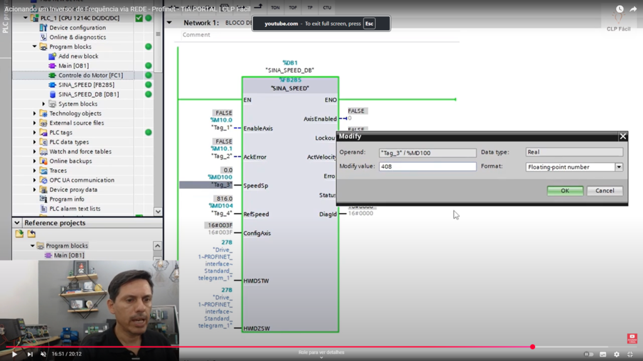The width and height of the screenshot is (643, 361).
Task: Click the External source files folder icon
Action: pos(43,123)
